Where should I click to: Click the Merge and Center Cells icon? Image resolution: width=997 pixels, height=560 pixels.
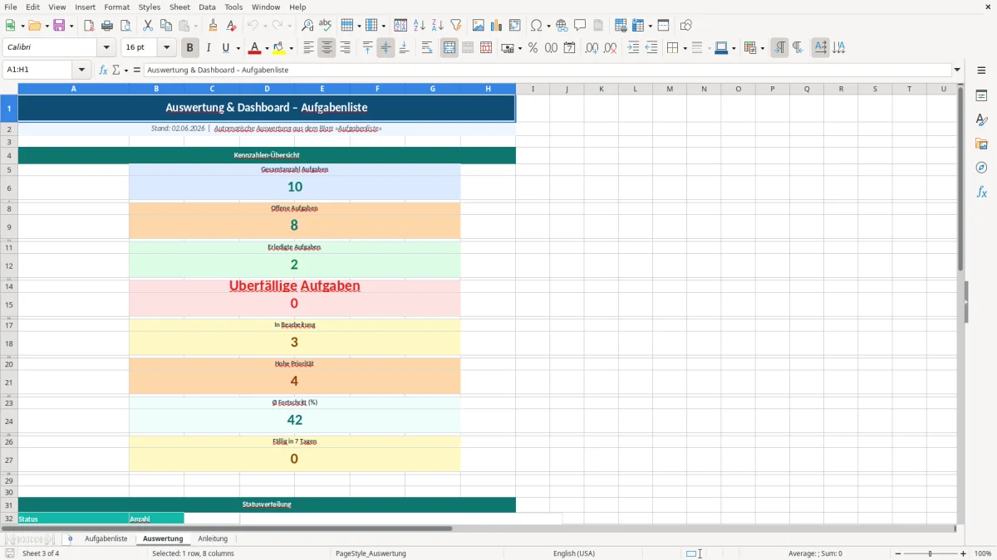449,48
